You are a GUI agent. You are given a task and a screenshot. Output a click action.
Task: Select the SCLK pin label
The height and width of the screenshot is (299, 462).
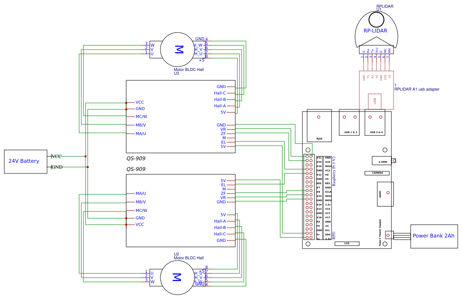click(x=328, y=192)
